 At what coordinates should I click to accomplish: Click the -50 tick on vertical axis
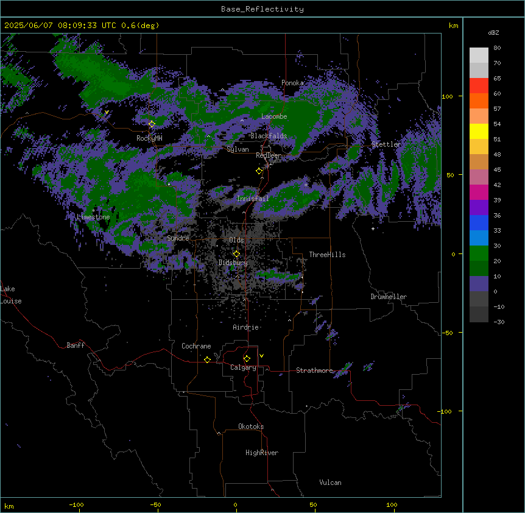447,333
